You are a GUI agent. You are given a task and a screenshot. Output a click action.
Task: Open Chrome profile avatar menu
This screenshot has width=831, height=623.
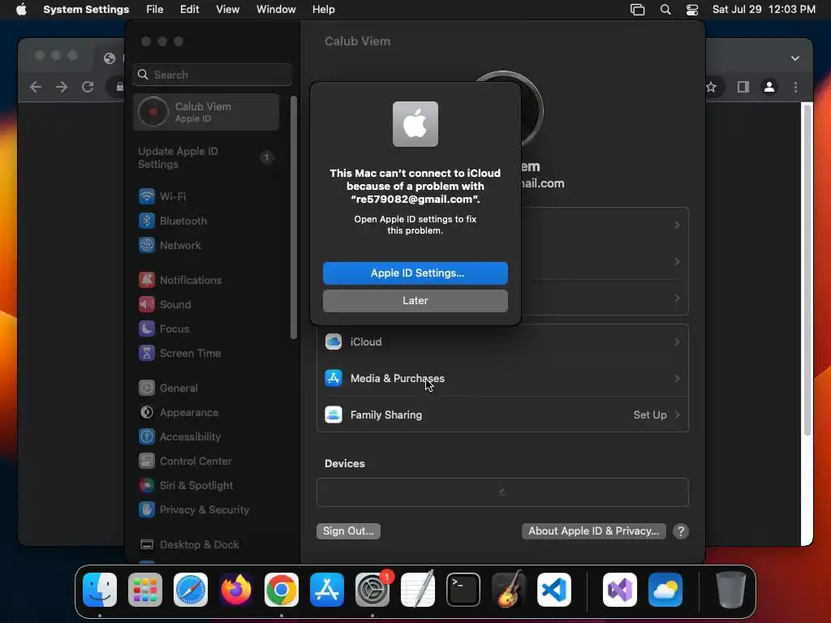click(769, 87)
